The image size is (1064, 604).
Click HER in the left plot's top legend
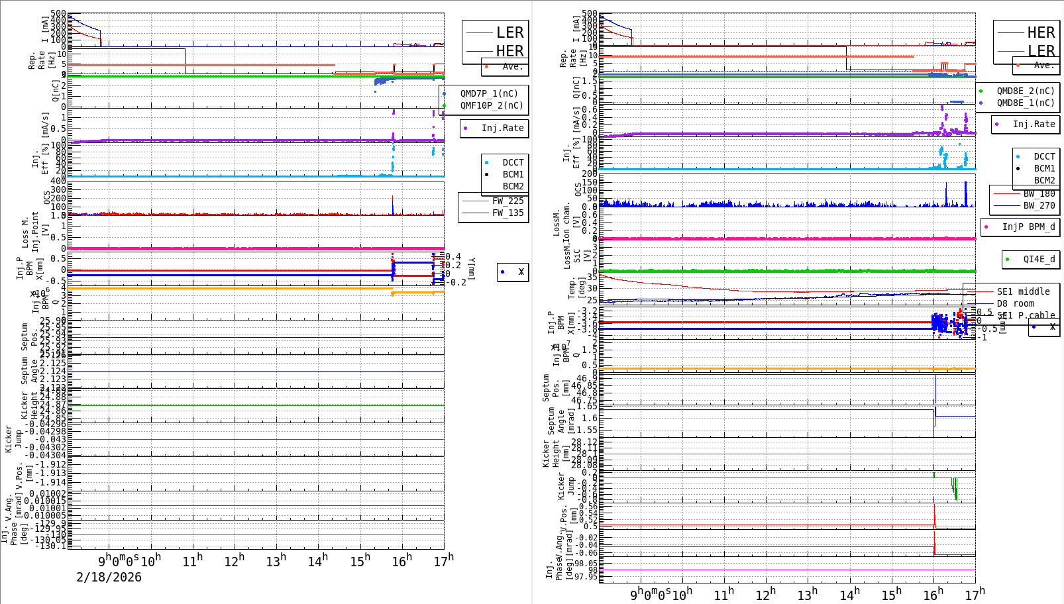tap(509, 51)
